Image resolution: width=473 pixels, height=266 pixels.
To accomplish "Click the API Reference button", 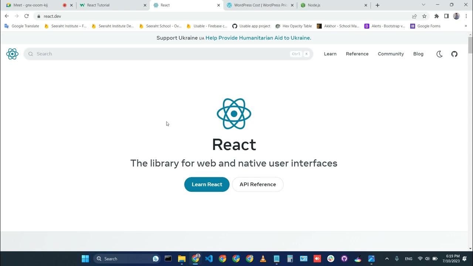I will point(258,184).
